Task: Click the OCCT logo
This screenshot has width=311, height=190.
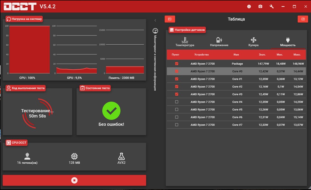Action: 20,7
